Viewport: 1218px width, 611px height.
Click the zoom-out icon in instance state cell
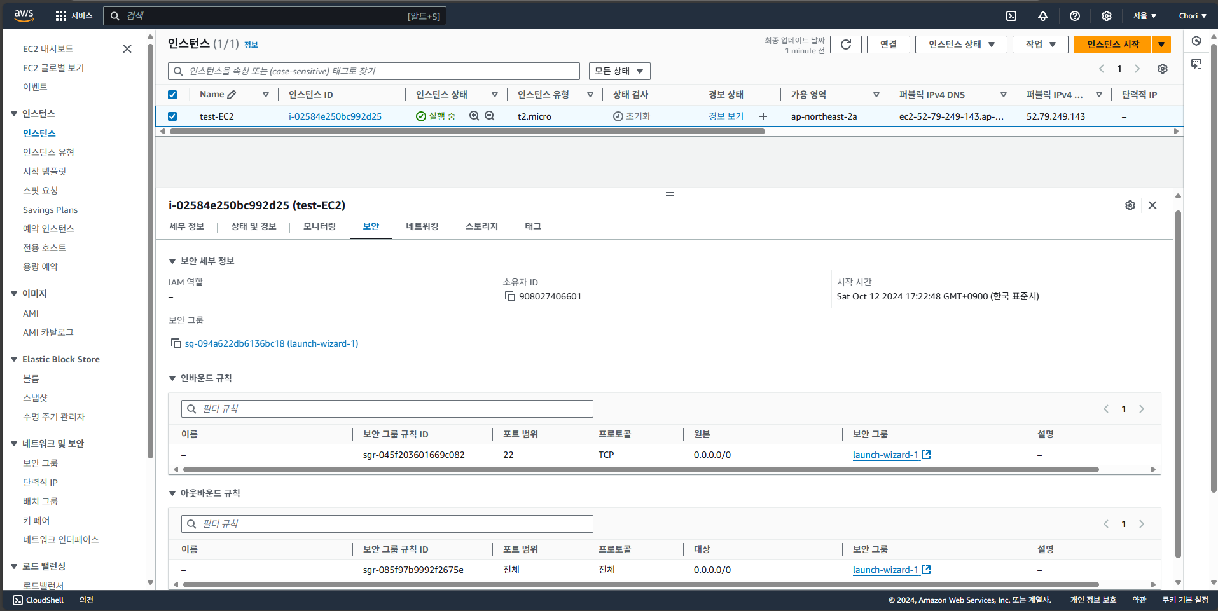490,116
